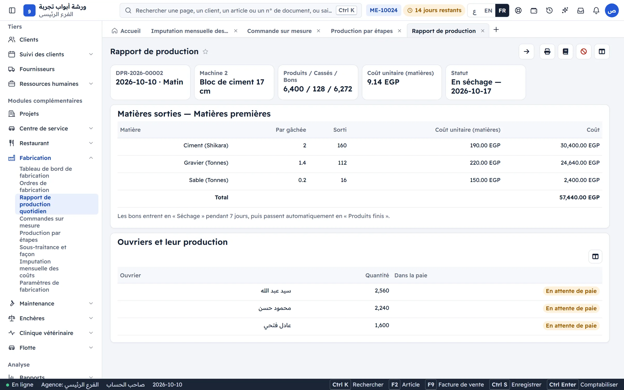Open the wallet icon in top bar
Viewport: 624px width, 390px height.
534,10
